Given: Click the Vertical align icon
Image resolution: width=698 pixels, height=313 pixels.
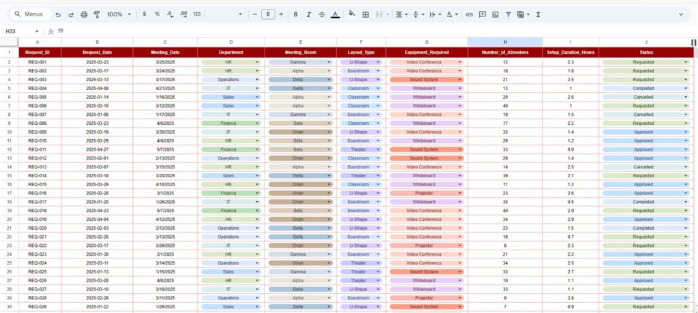Looking at the screenshot, I should point(416,14).
